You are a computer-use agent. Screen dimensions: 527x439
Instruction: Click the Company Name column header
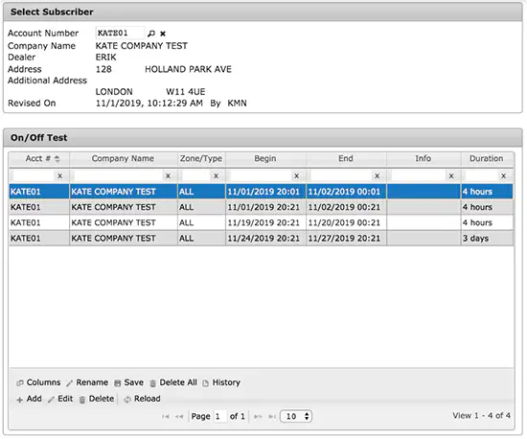(123, 158)
